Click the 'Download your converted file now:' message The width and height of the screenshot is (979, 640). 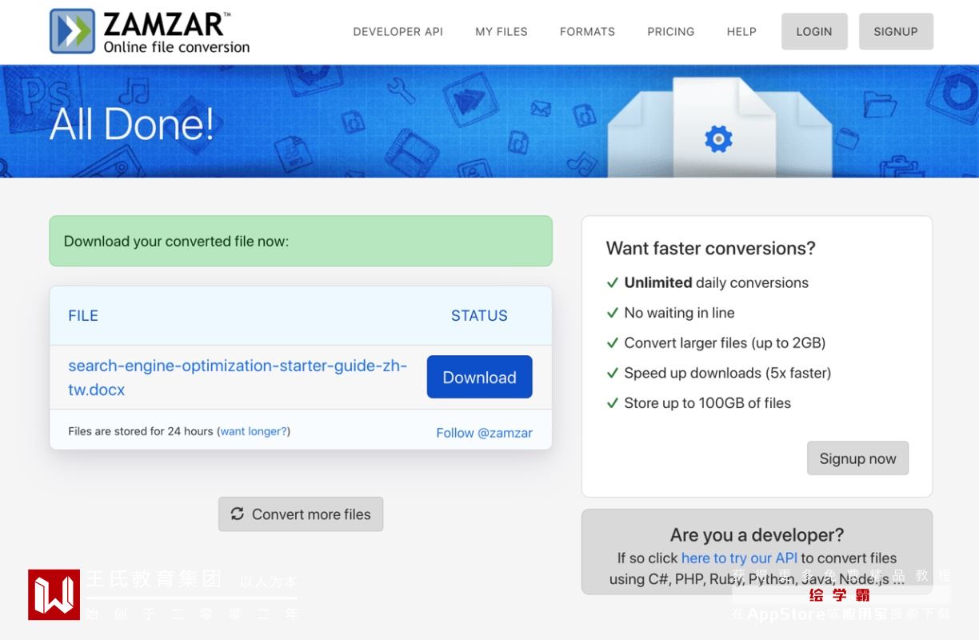(176, 241)
